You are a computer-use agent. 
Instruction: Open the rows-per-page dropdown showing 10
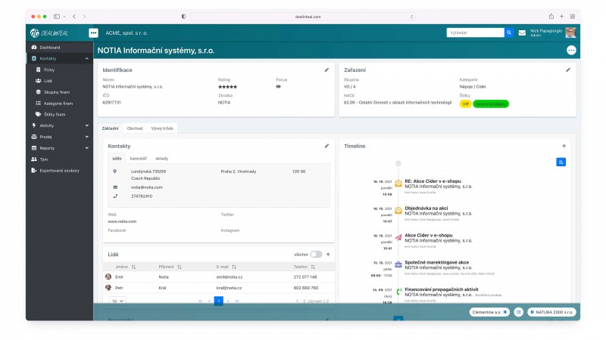[x=117, y=301]
